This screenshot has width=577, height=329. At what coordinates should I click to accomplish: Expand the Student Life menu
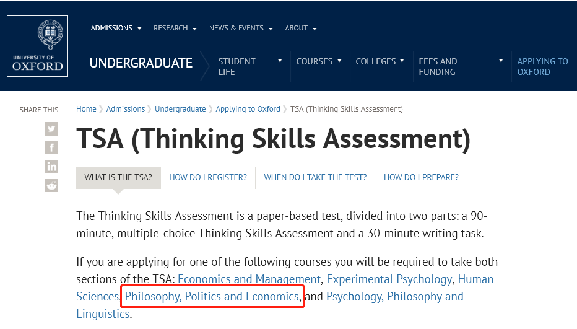250,66
